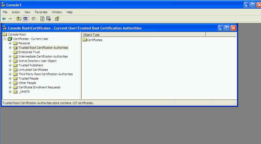Expand the Trusted People node
This screenshot has height=144, width=261.
click(x=10, y=78)
